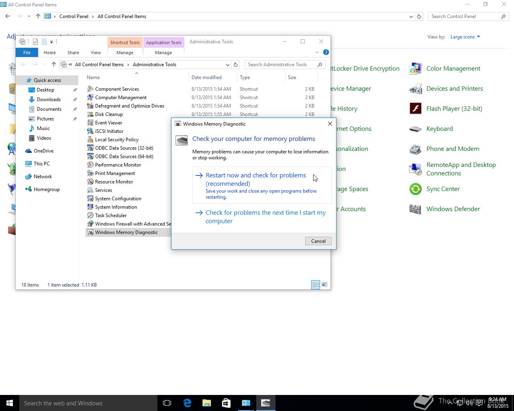Click the Flash Player (32-bit) icon
514x411 pixels.
click(x=415, y=109)
